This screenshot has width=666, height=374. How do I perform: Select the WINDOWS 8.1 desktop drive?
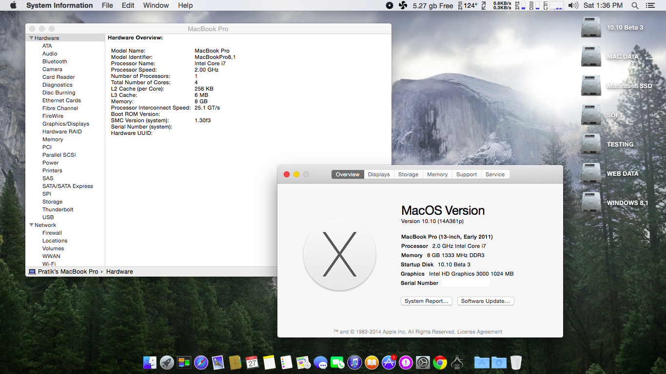[591, 203]
